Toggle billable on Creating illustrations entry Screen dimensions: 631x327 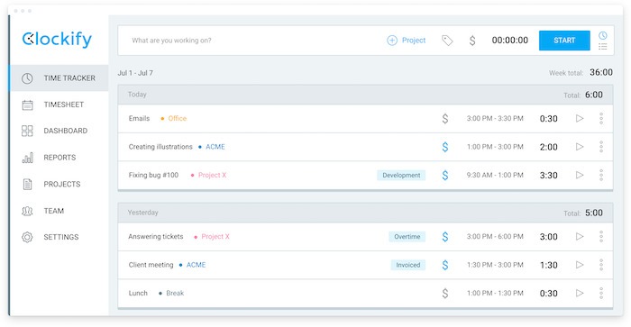click(x=445, y=147)
